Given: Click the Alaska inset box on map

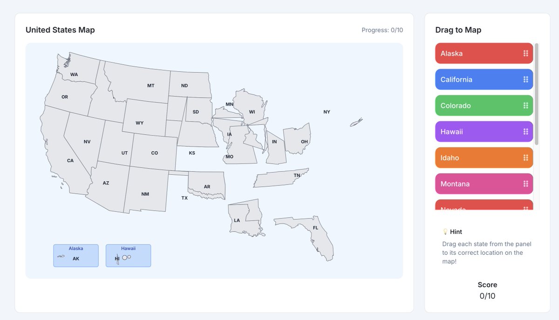Looking at the screenshot, I should click(x=76, y=256).
